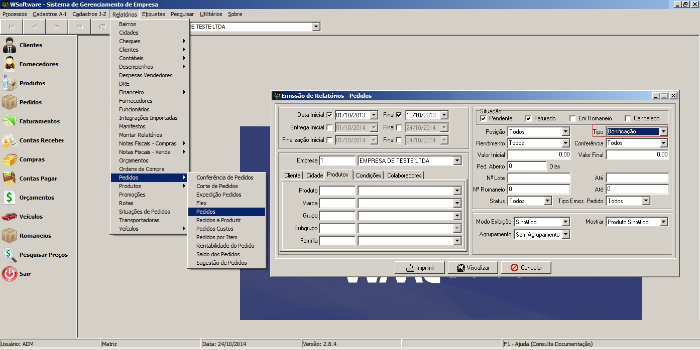Select Pedidos Custos in the submenu
Screen dimensions: 700x350
tap(214, 229)
